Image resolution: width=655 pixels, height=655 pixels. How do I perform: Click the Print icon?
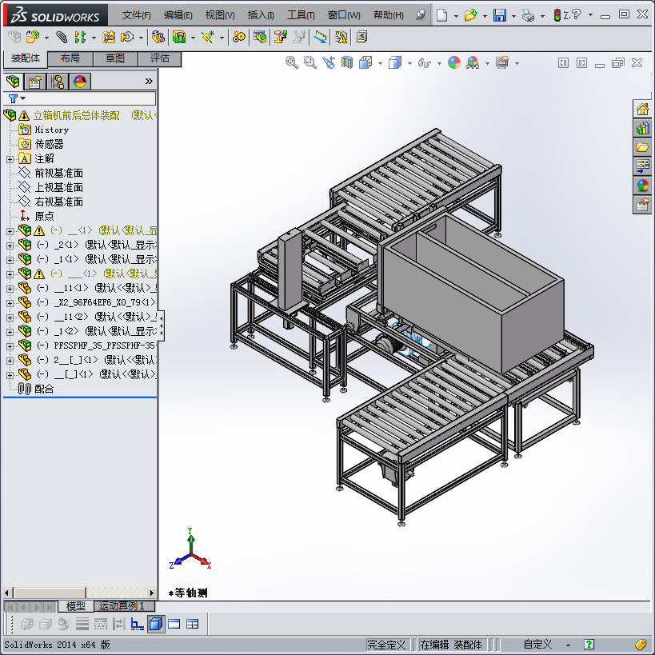point(529,16)
